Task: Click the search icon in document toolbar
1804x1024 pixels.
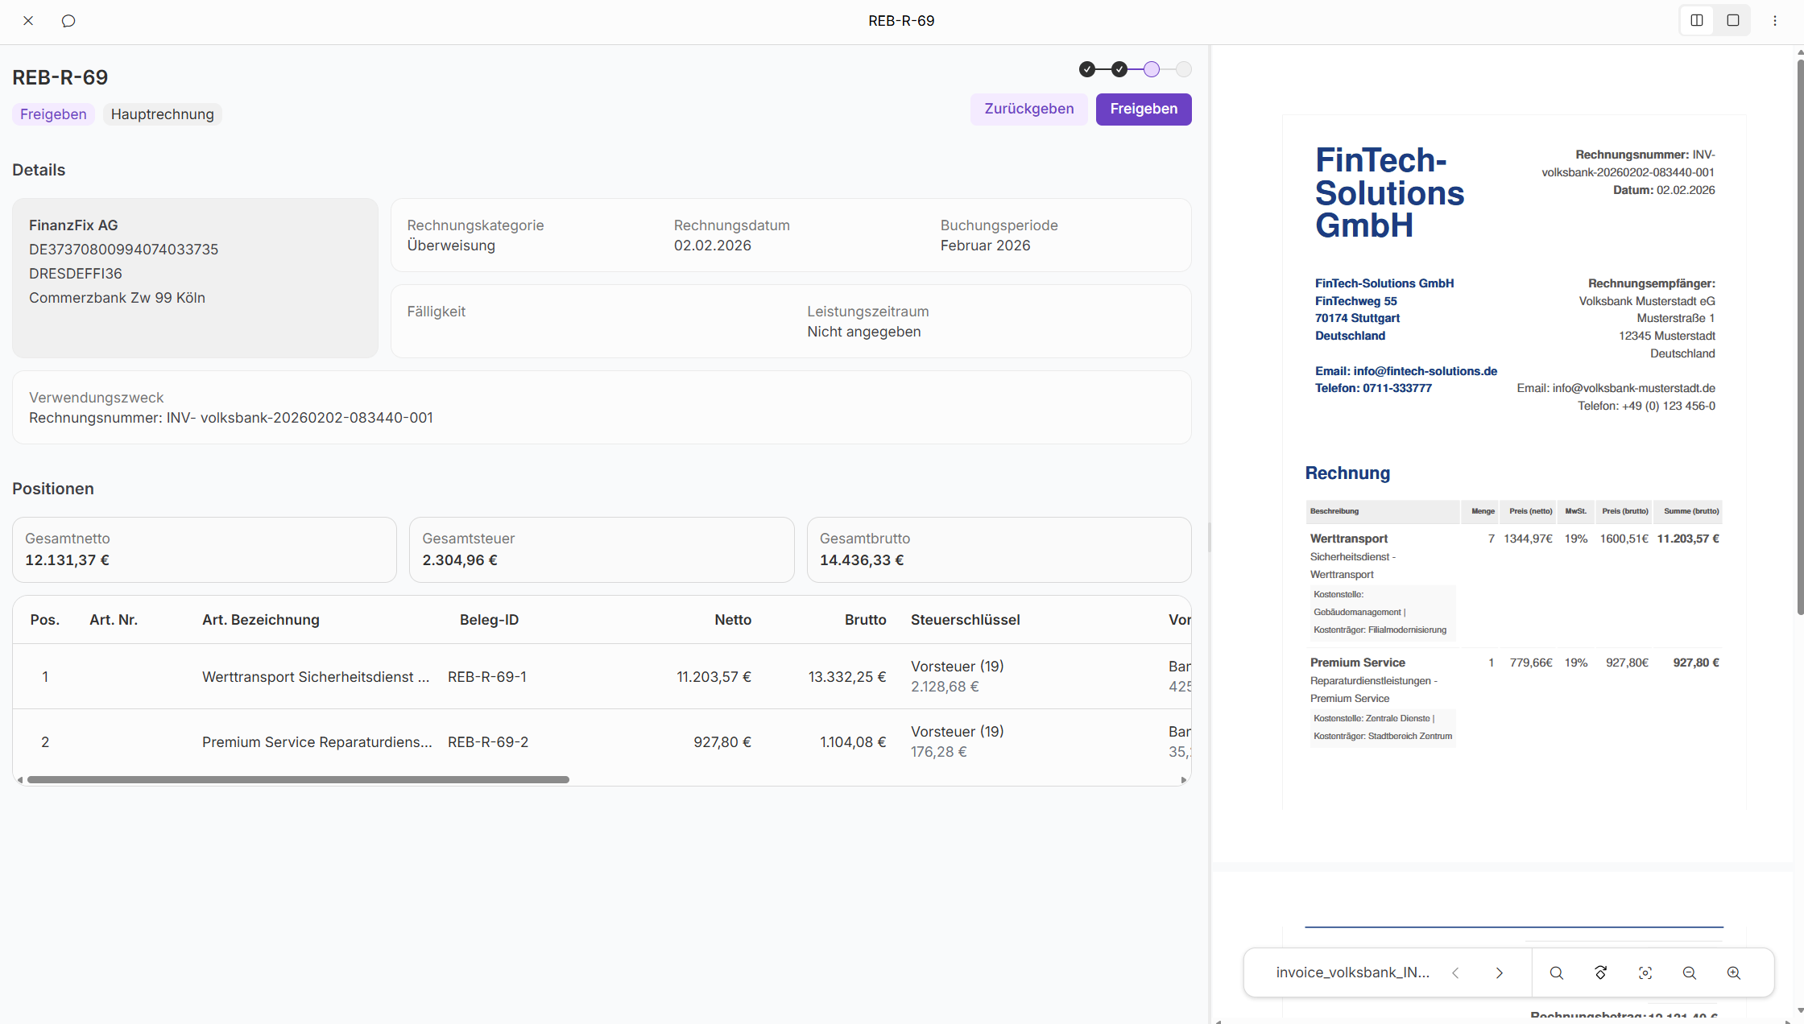Action: tap(1556, 972)
